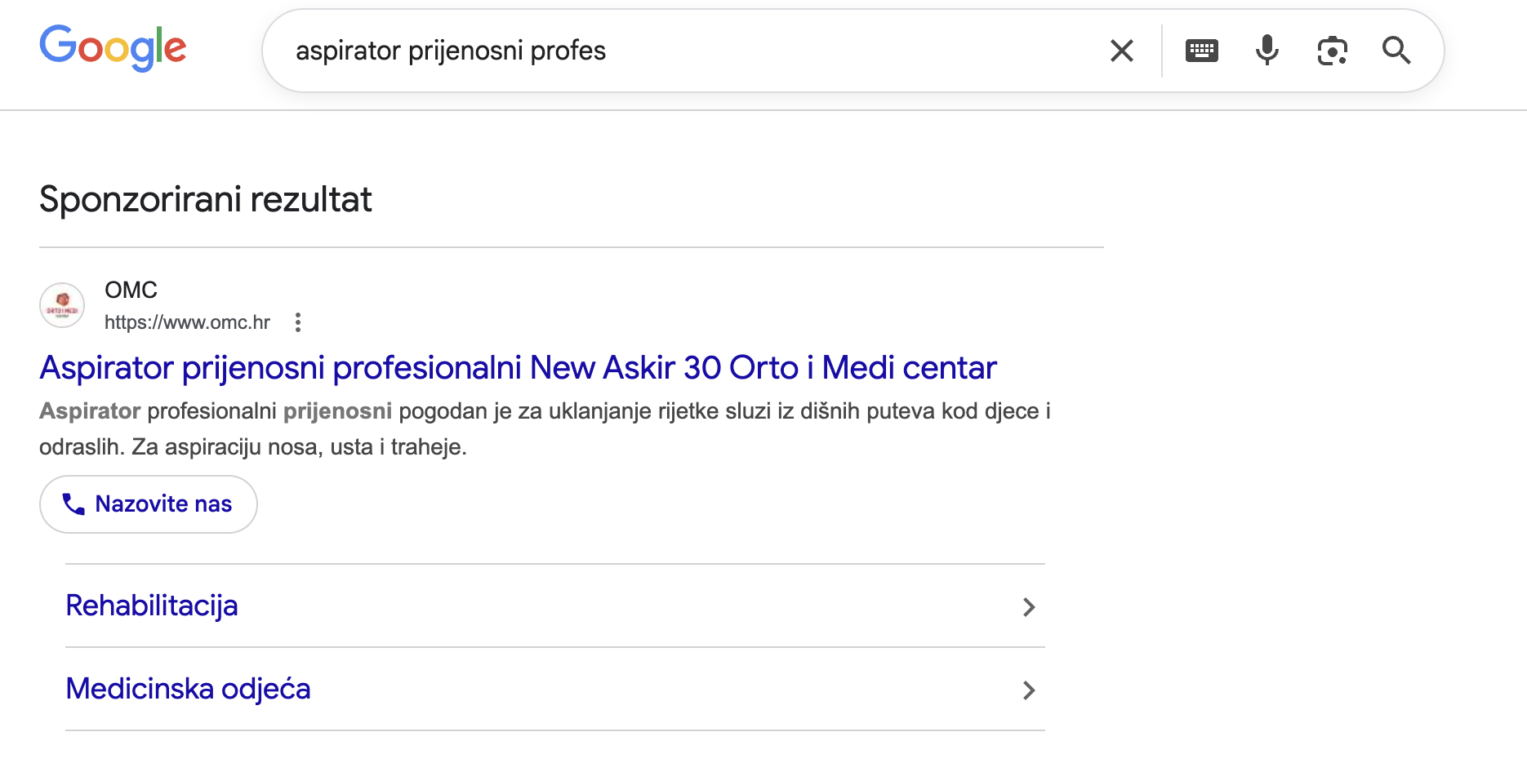Screen dimensions: 1527x772
Task: Search by image with camera lens icon
Action: (1332, 51)
